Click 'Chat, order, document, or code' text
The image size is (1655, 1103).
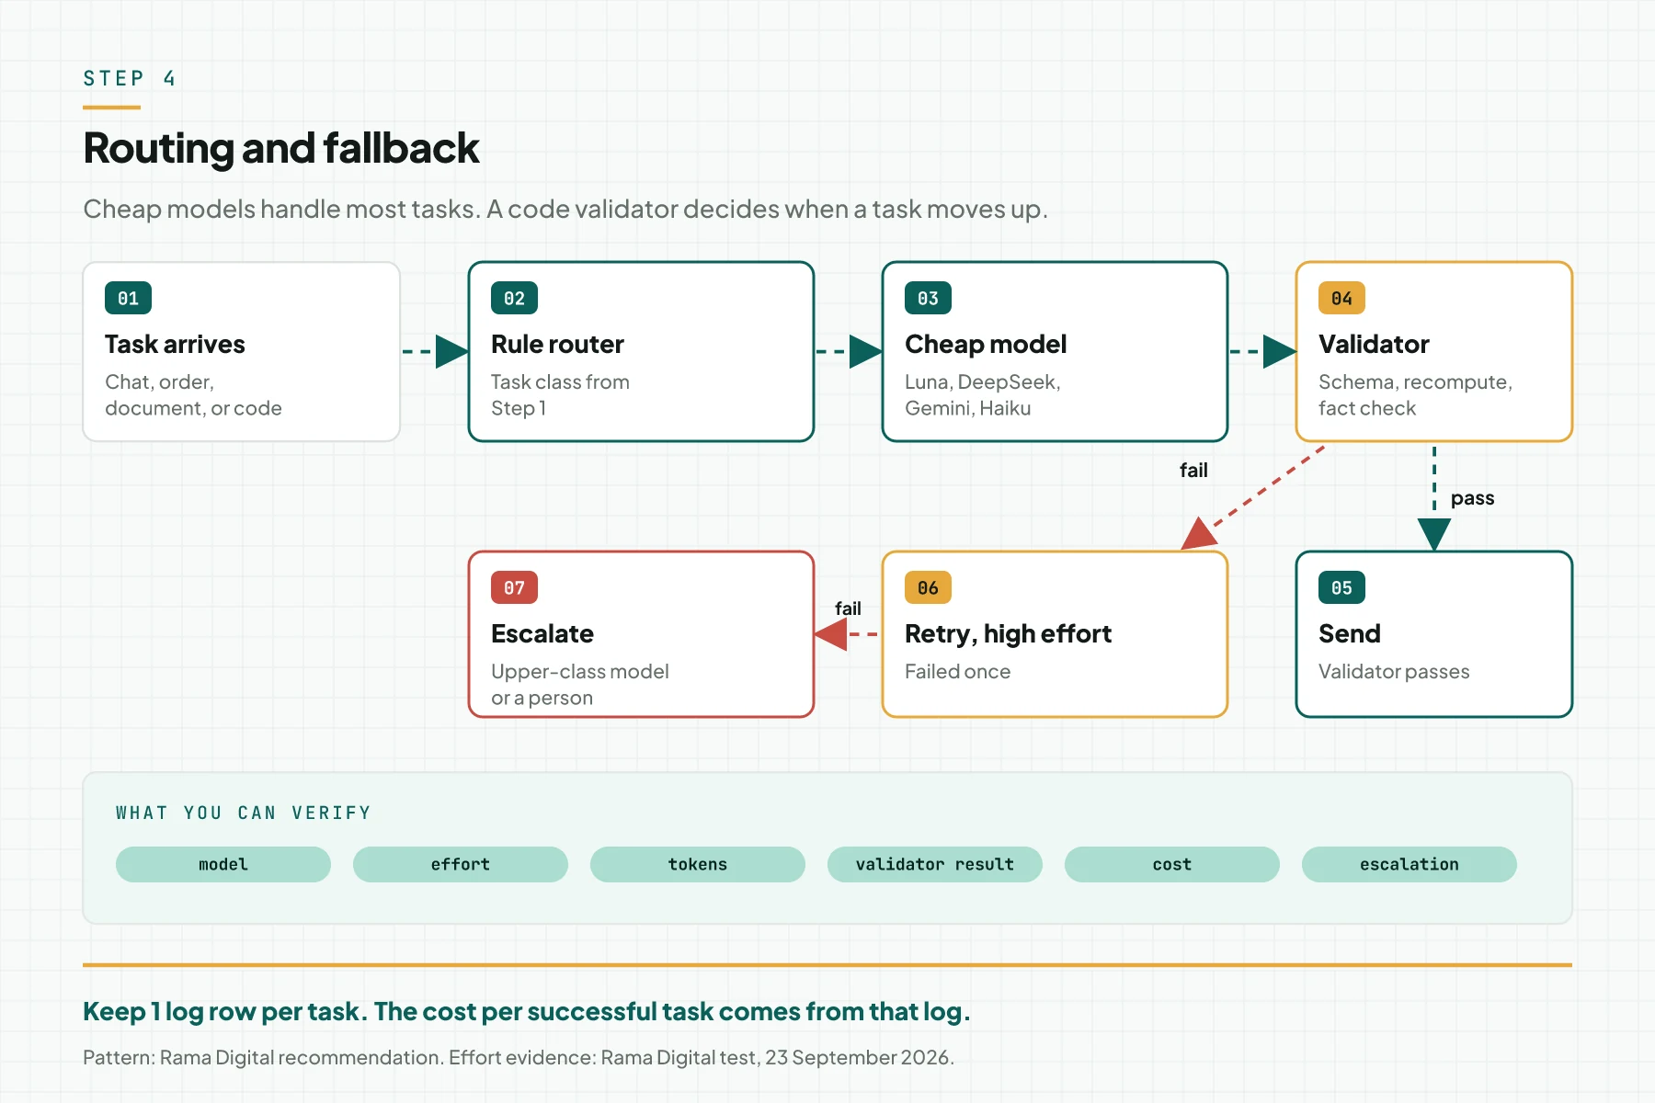pos(193,395)
